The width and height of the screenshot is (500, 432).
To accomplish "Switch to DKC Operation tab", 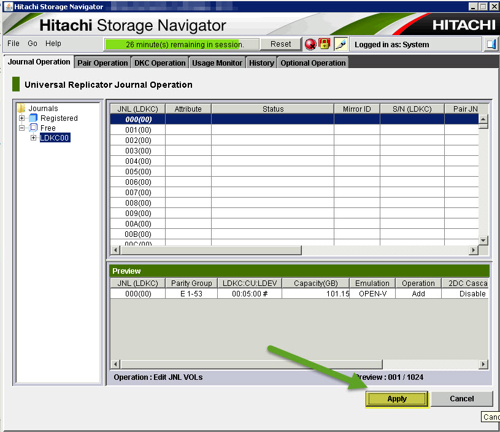I will coord(160,63).
